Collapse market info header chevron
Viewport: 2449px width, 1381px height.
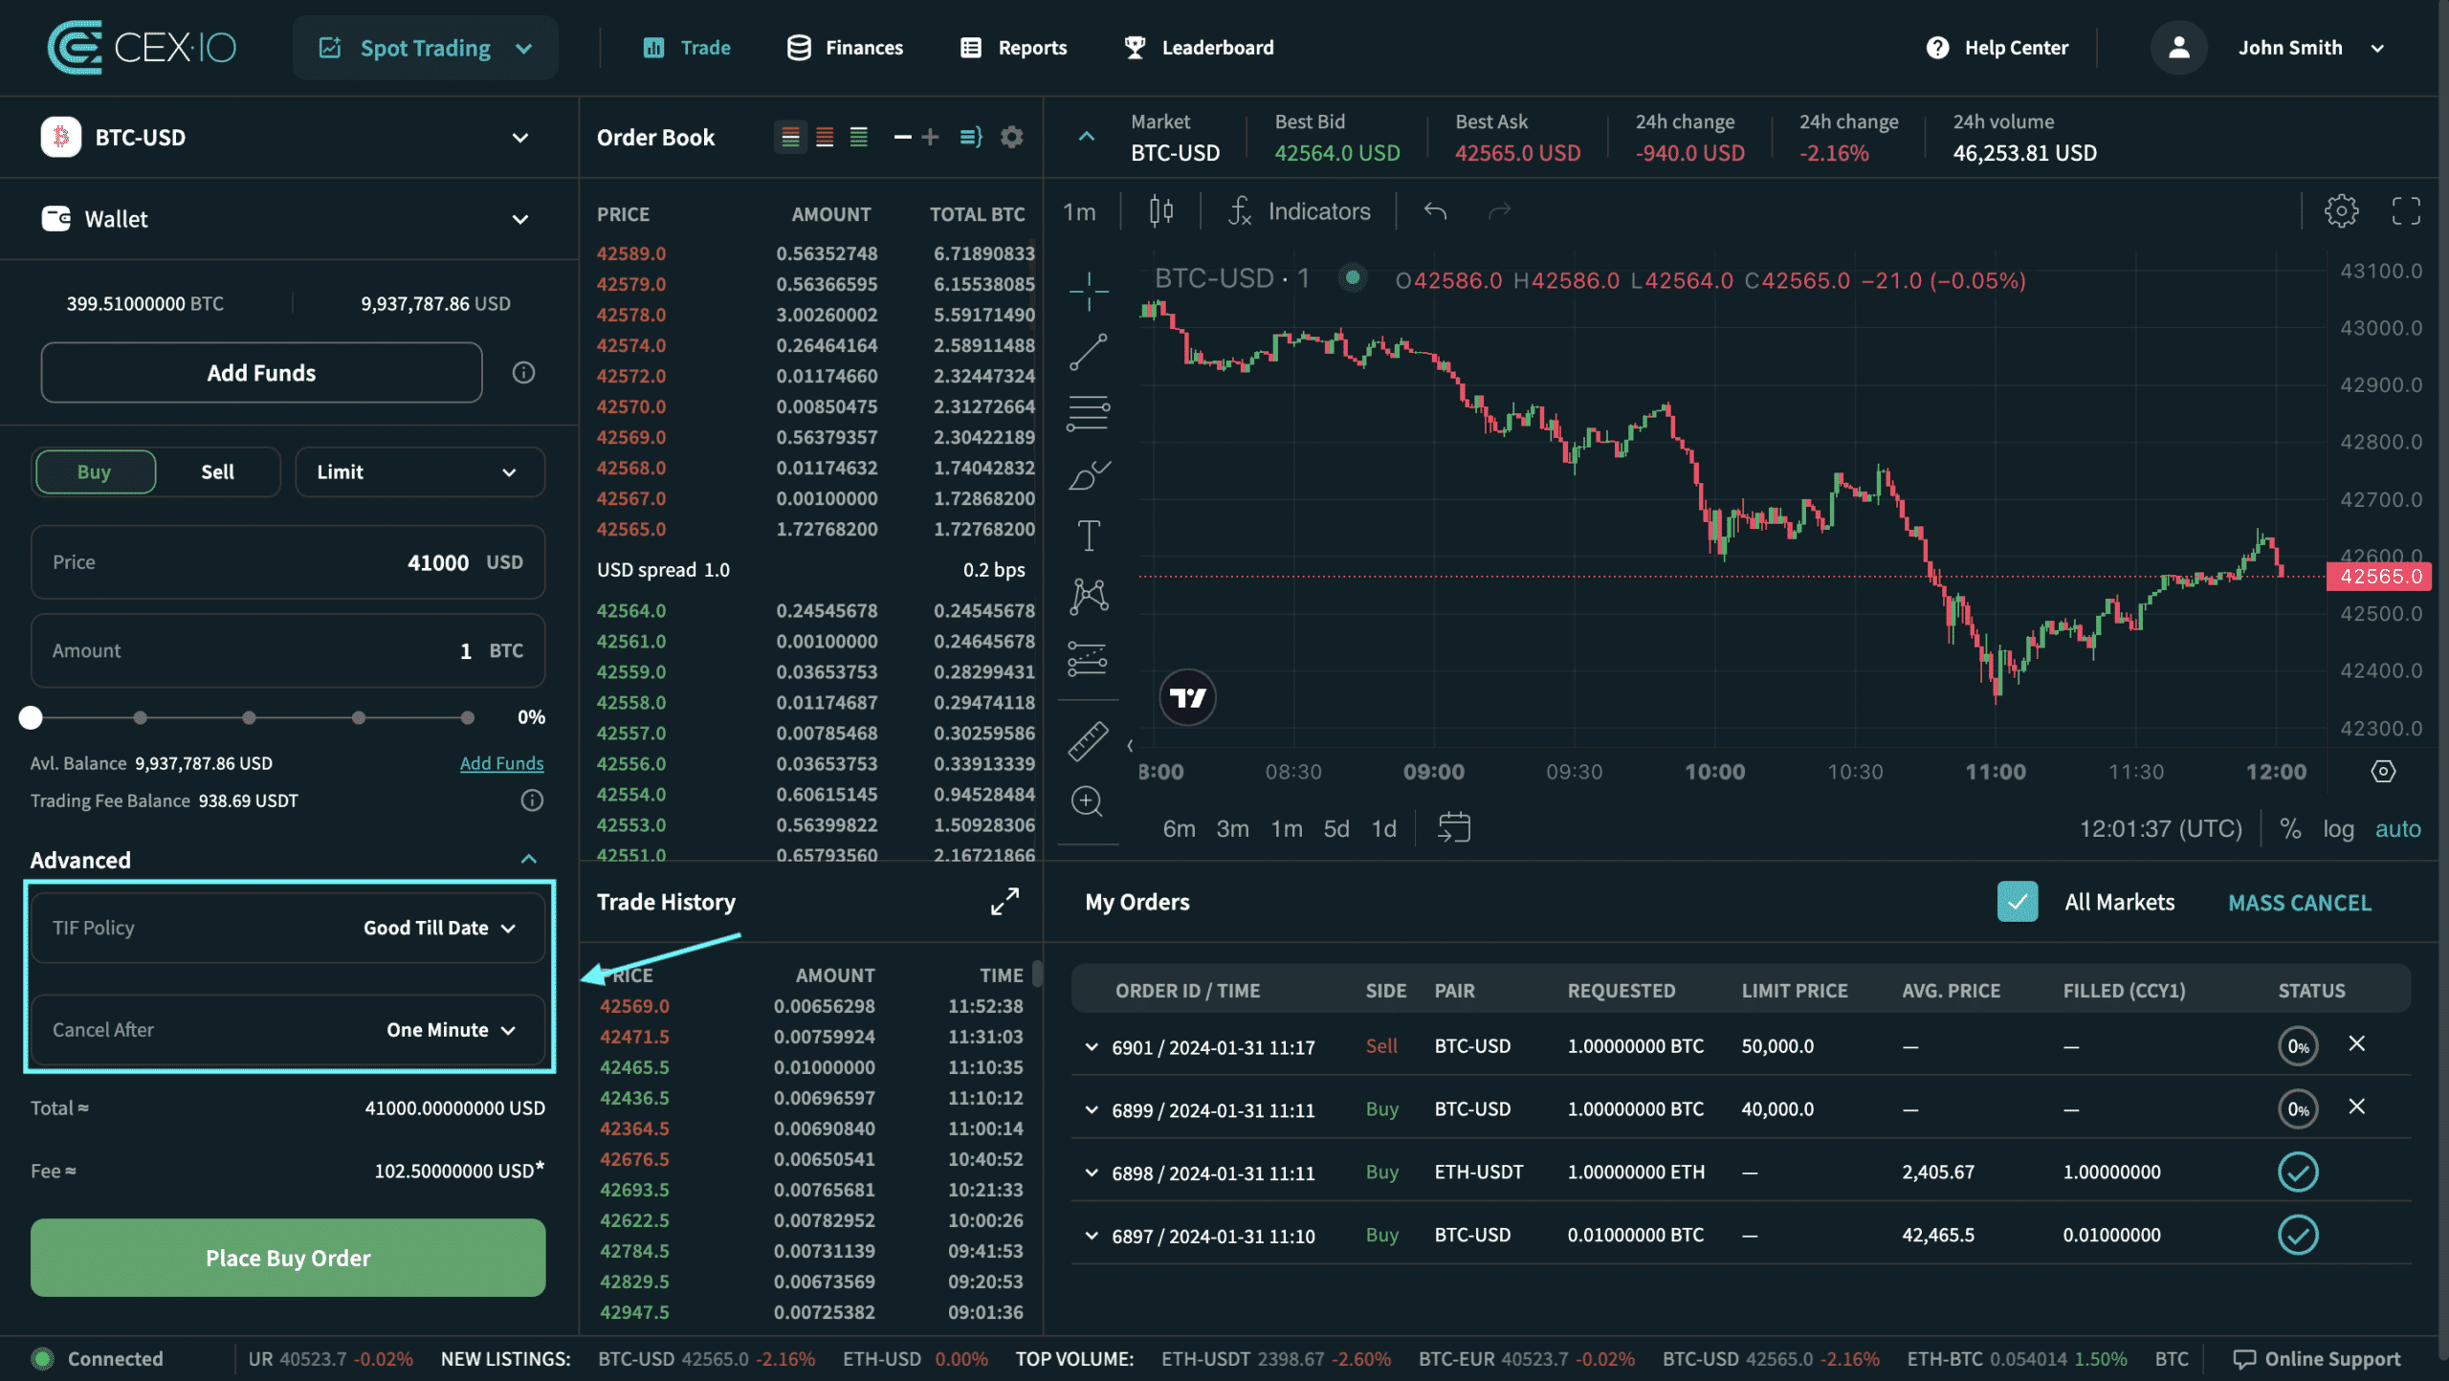point(1087,137)
